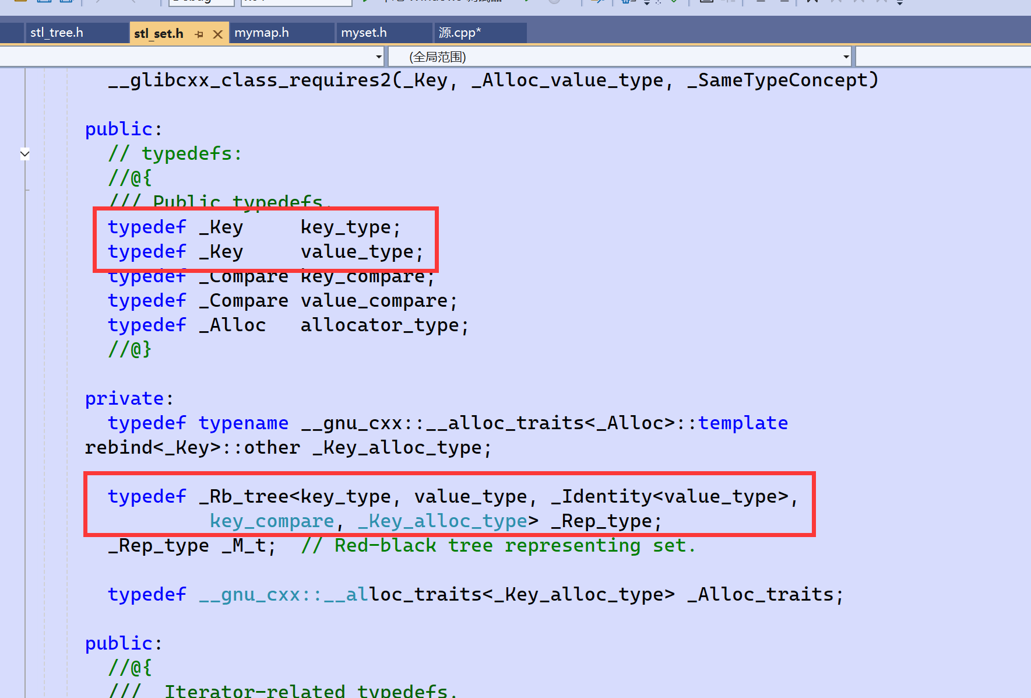Image resolution: width=1031 pixels, height=698 pixels.
Task: Open the 全局范围 scope dropdown
Action: point(620,57)
